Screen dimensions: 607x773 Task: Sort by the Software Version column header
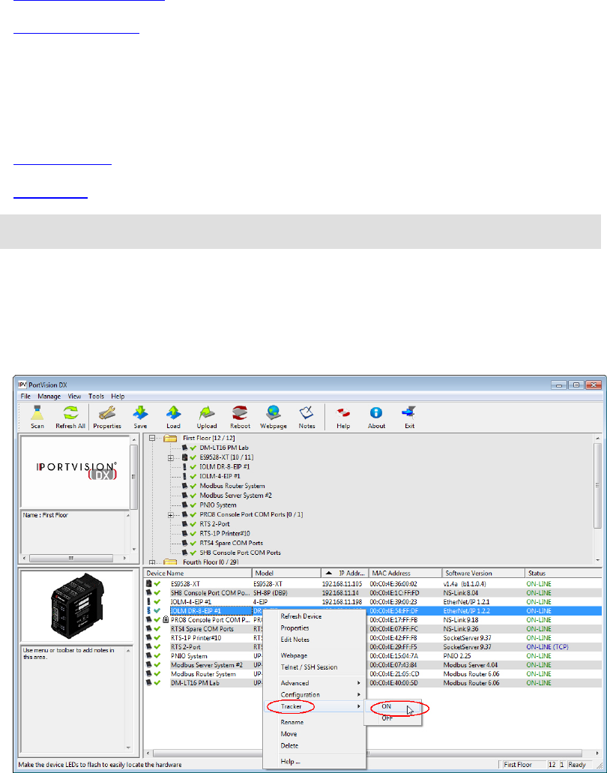[483, 574]
